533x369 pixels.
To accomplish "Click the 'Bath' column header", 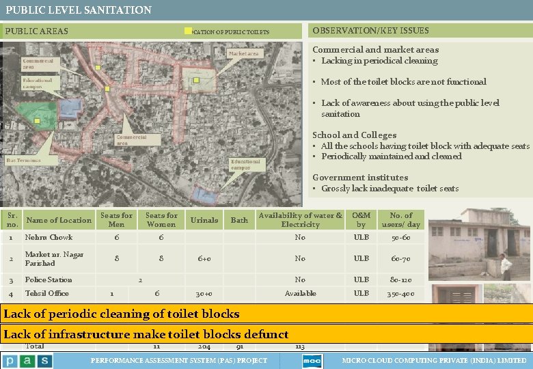I will (239, 220).
